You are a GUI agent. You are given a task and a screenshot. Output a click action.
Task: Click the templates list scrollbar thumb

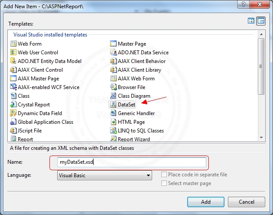click(x=261, y=66)
